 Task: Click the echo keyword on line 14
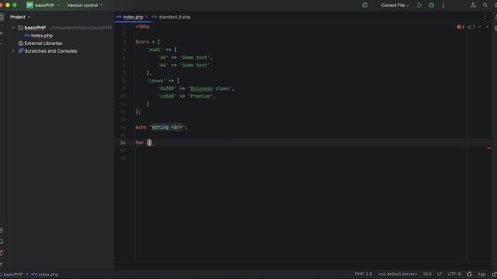point(141,127)
